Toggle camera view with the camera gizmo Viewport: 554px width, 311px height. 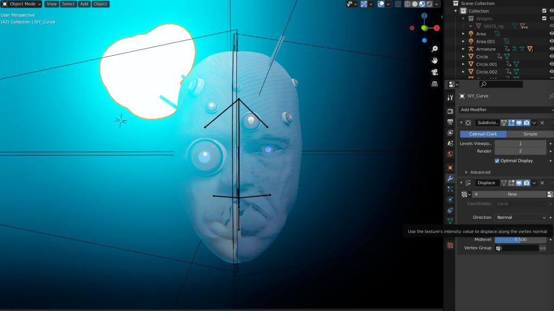(434, 72)
